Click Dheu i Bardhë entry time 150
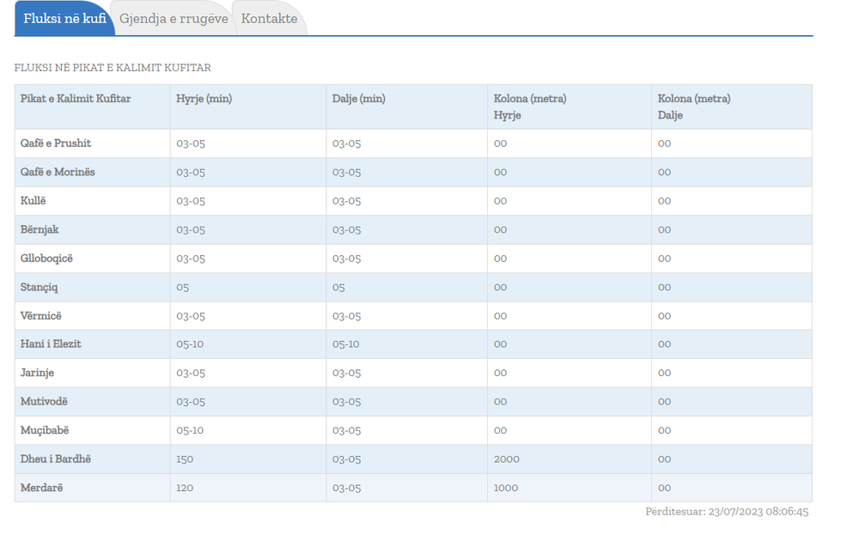The height and width of the screenshot is (535, 842). (185, 459)
